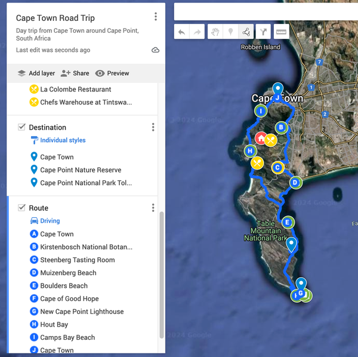Click the map search input field
The image size is (358, 357).
[x=266, y=11]
